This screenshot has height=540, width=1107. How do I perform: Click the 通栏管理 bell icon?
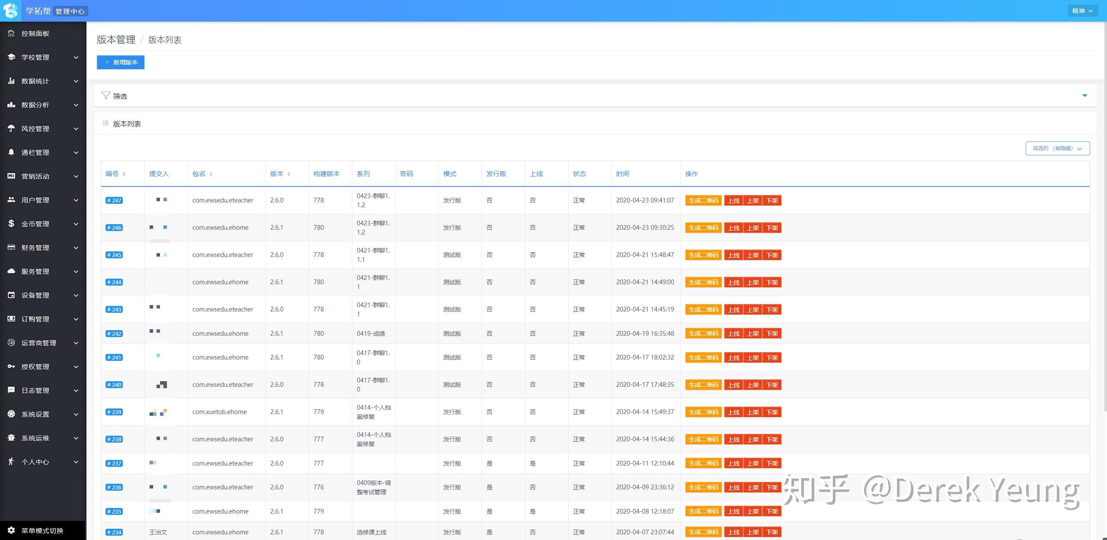11,152
